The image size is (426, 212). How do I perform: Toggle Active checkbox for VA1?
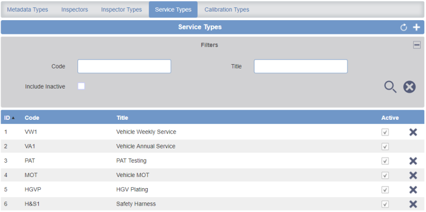[385, 147]
